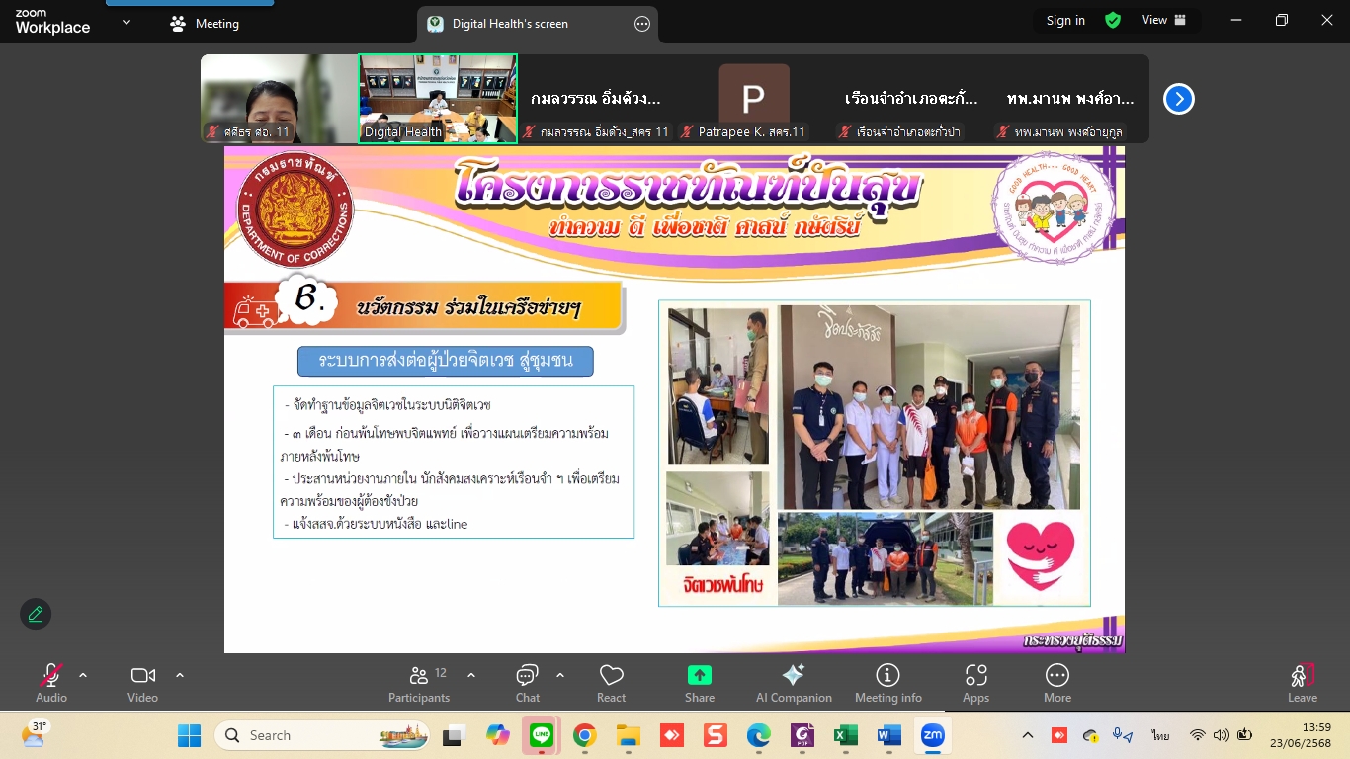
Task: Expand Zoom Workplace dropdown arrow
Action: tap(127, 22)
